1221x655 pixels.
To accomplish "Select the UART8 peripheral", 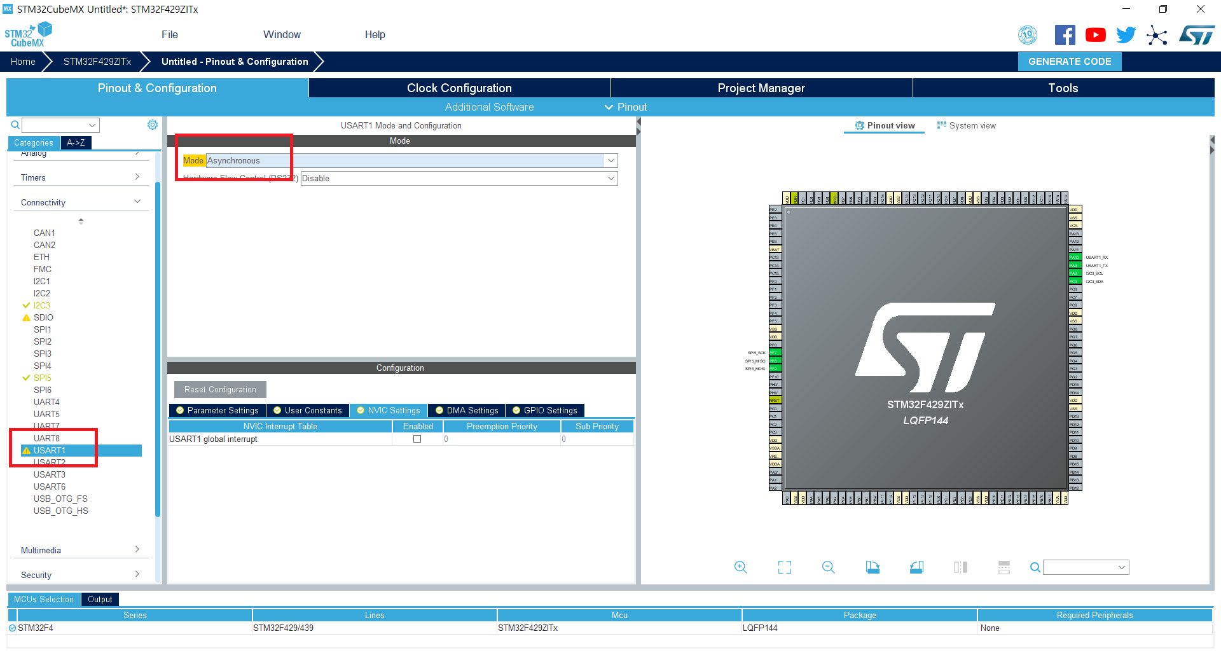I will [46, 438].
